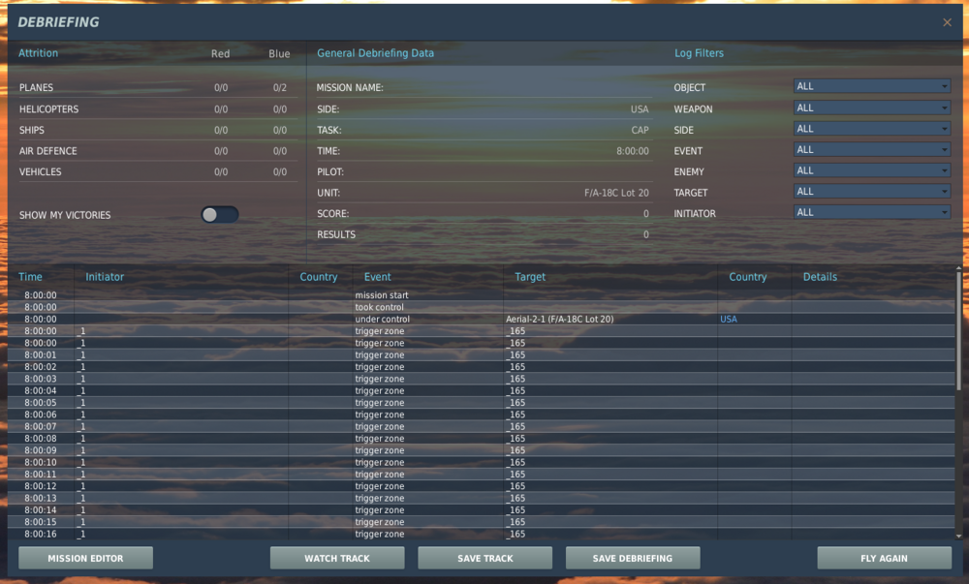969x584 pixels.
Task: Select the 'mission start' log row
Action: tap(481, 295)
